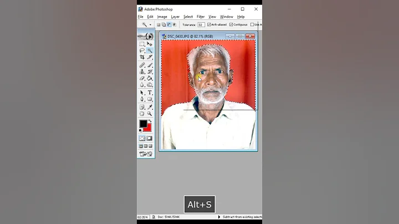Select the Eraser tool
399x224 pixels.
[142, 78]
